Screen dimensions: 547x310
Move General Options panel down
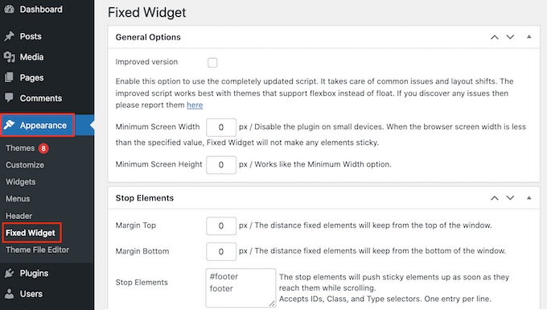[x=510, y=37]
